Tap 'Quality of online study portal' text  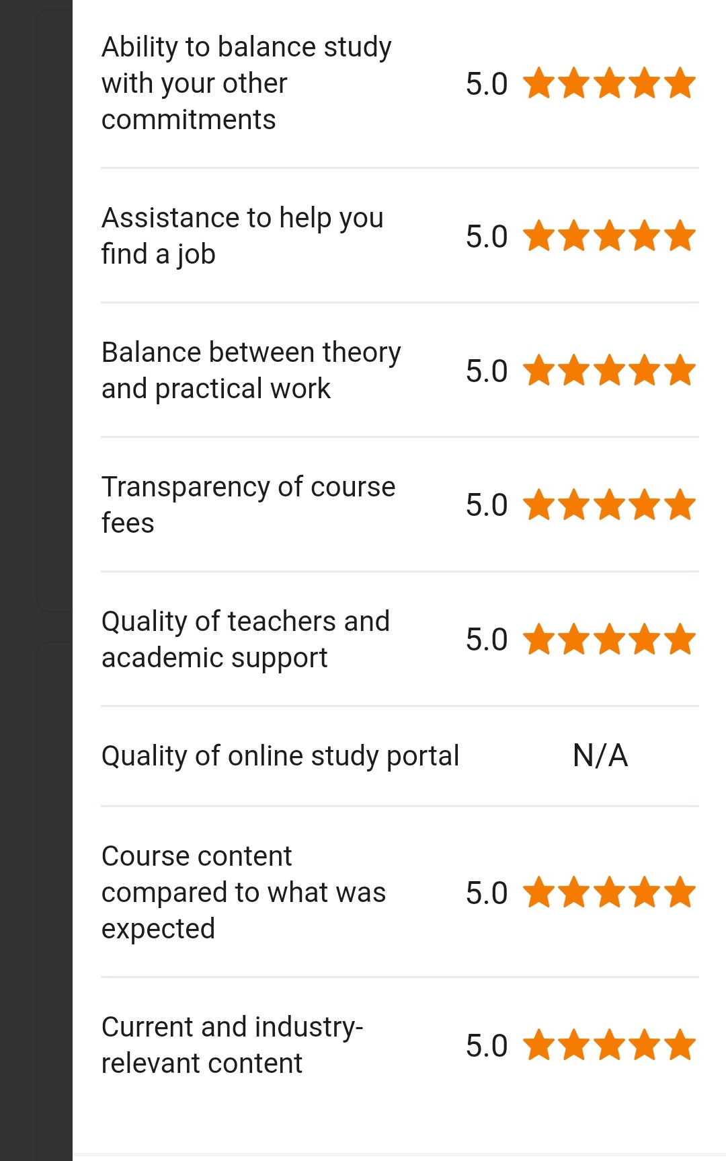(x=280, y=756)
